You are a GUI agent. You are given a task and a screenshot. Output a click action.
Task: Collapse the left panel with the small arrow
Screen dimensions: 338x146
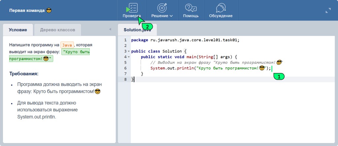(110, 29)
